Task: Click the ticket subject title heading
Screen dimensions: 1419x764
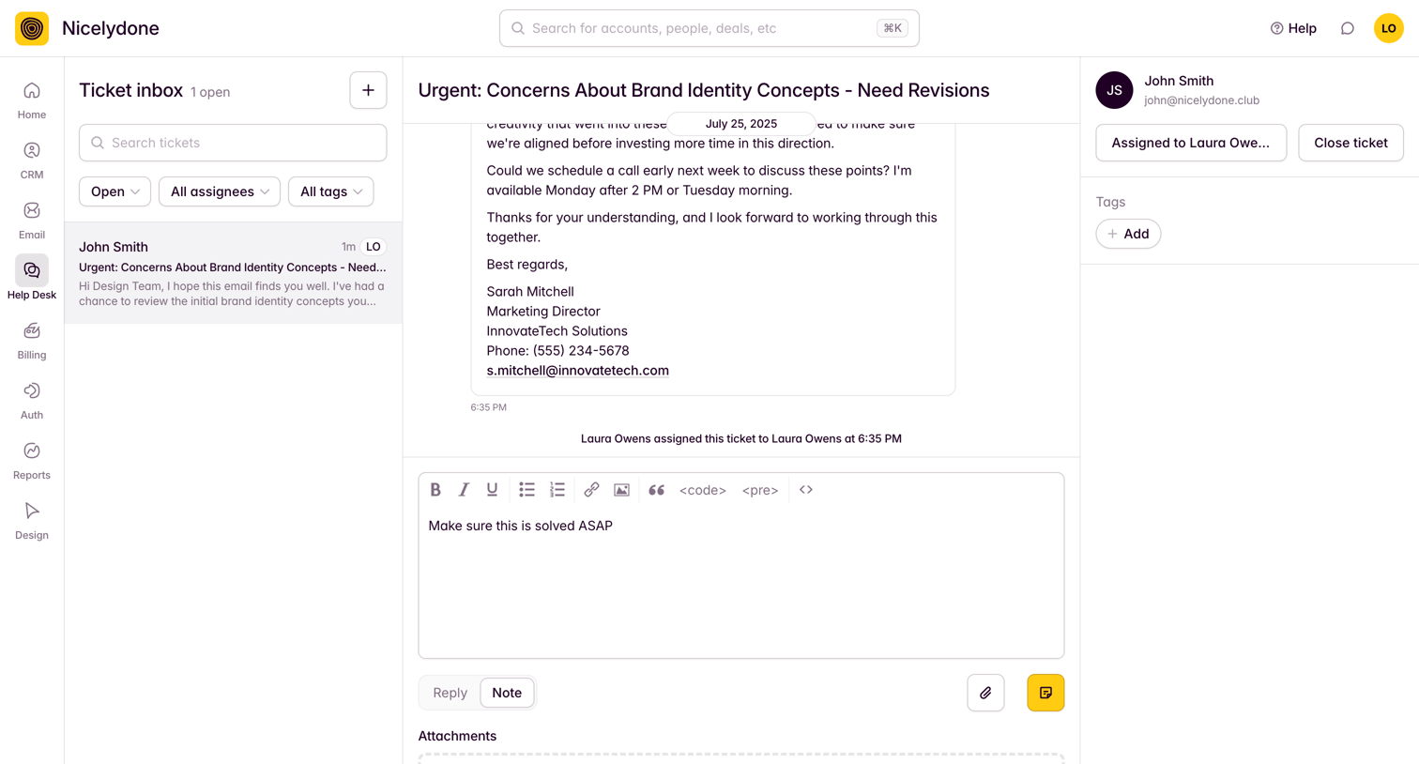Action: click(703, 90)
